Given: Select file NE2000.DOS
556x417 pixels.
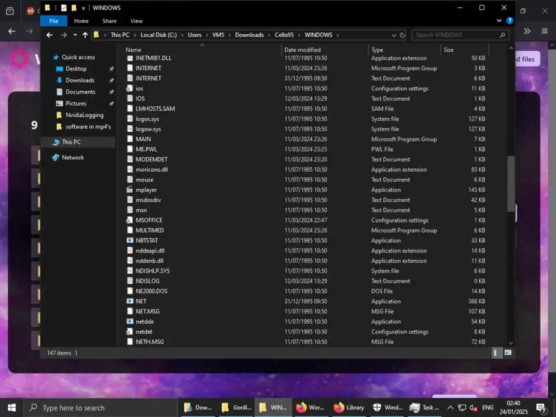Looking at the screenshot, I should click(x=152, y=291).
